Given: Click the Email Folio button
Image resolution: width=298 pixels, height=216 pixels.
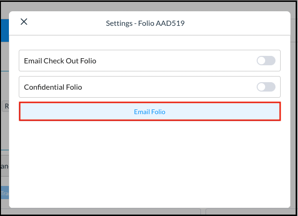Looking at the screenshot, I should click(150, 112).
